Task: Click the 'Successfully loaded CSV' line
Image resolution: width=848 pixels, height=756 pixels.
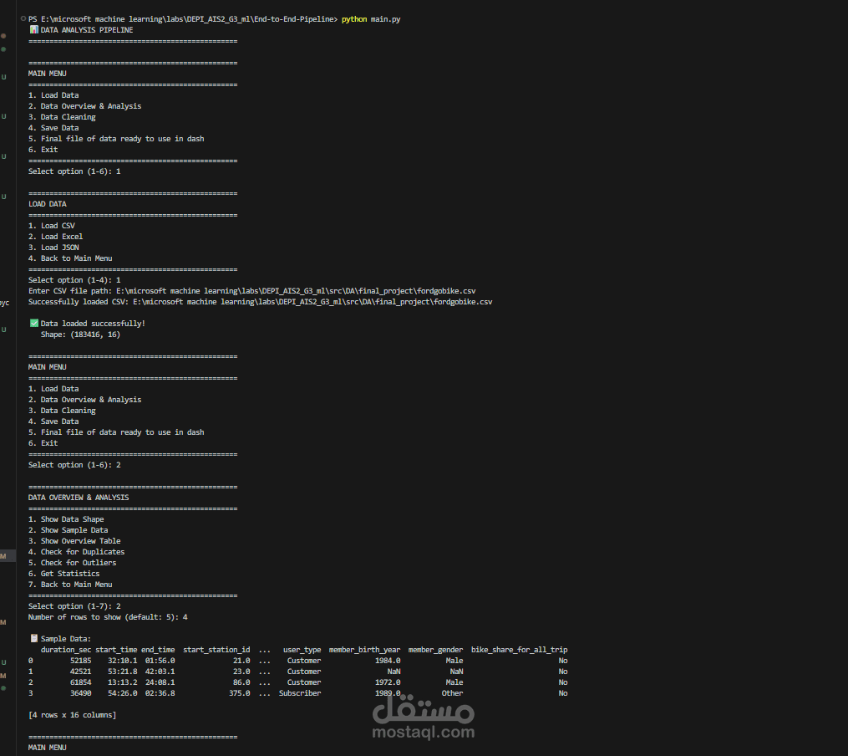Action: [x=260, y=302]
